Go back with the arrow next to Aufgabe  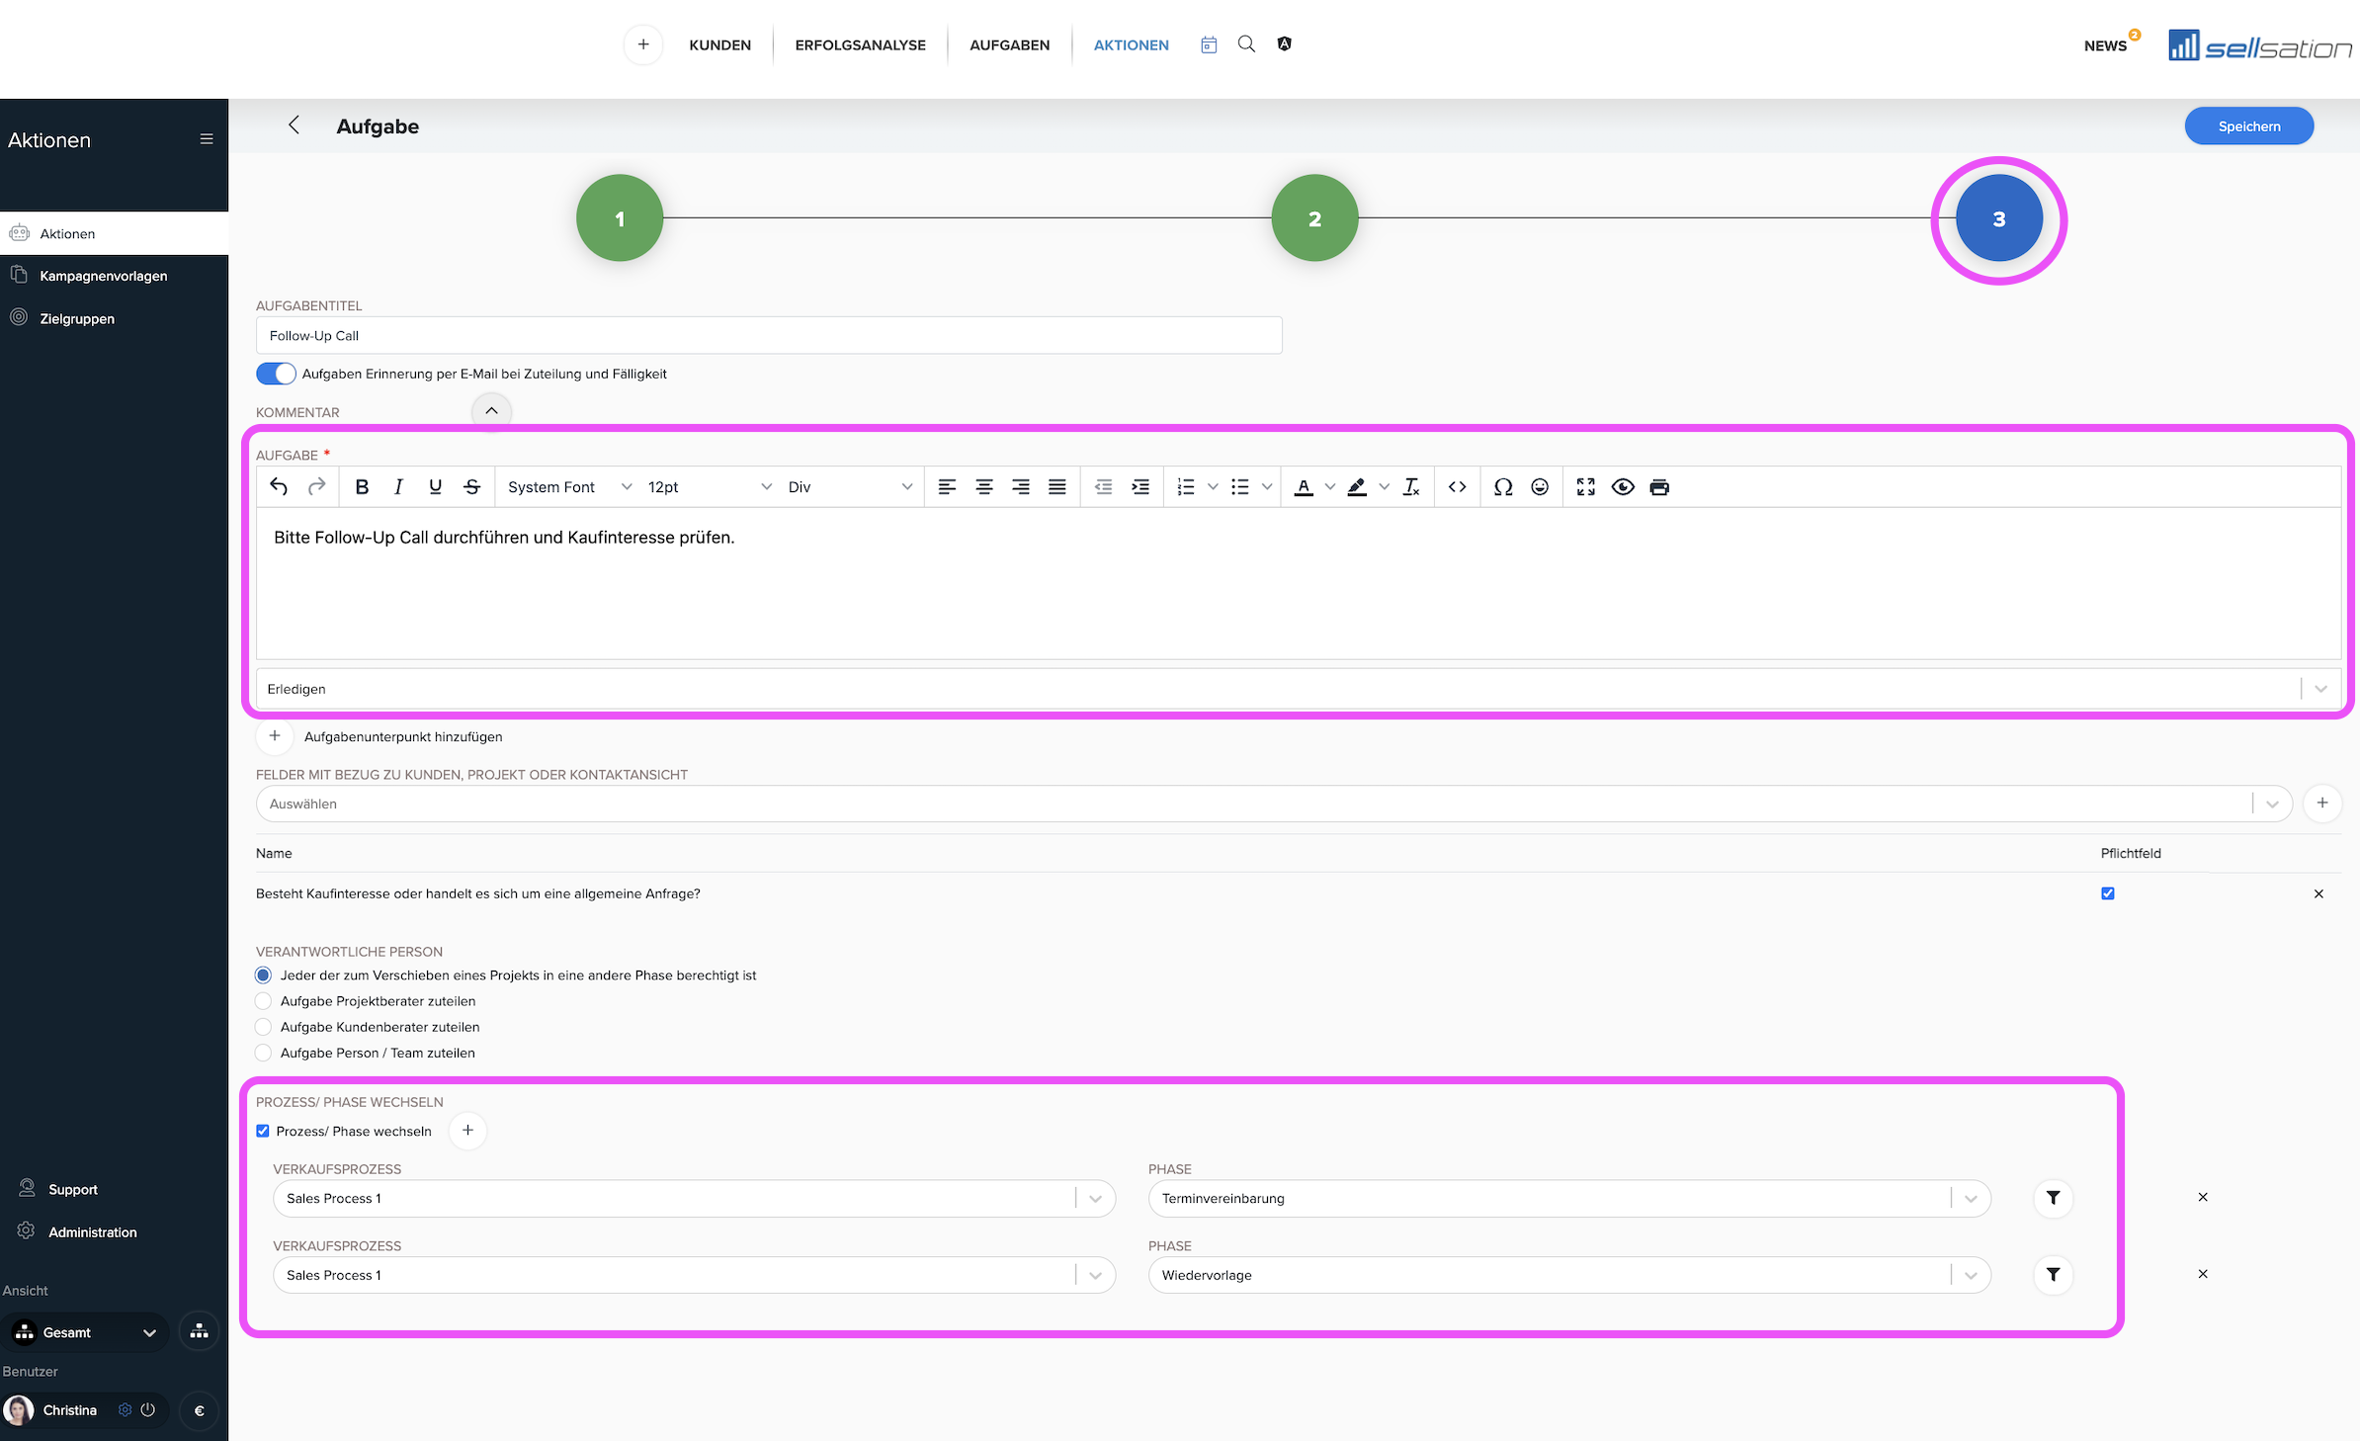click(294, 125)
